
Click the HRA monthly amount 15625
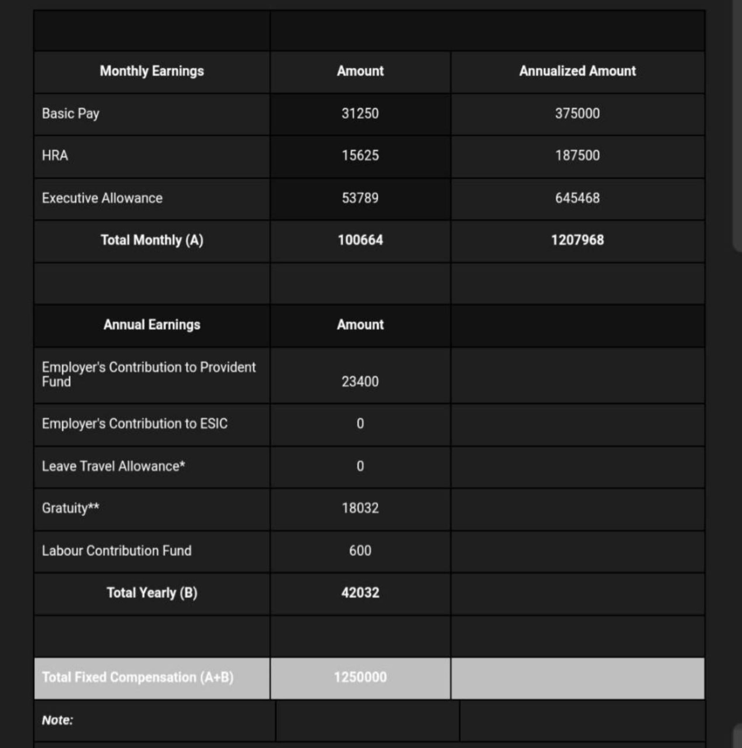[x=360, y=156]
